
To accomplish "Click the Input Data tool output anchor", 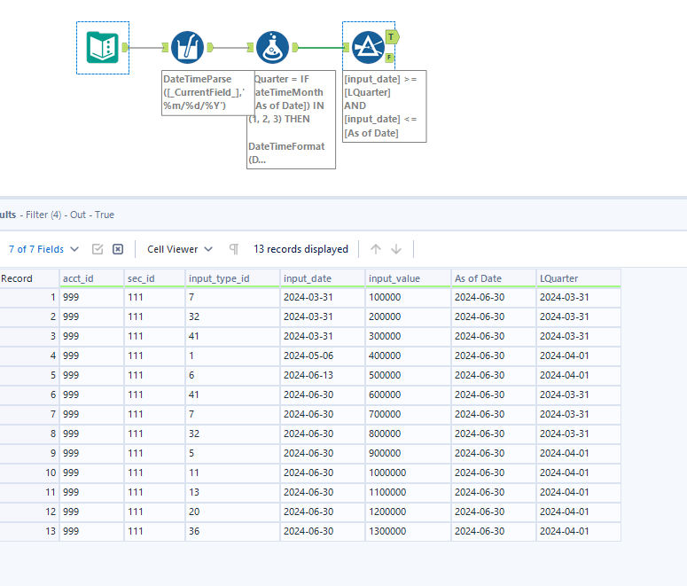I will pyautogui.click(x=126, y=47).
